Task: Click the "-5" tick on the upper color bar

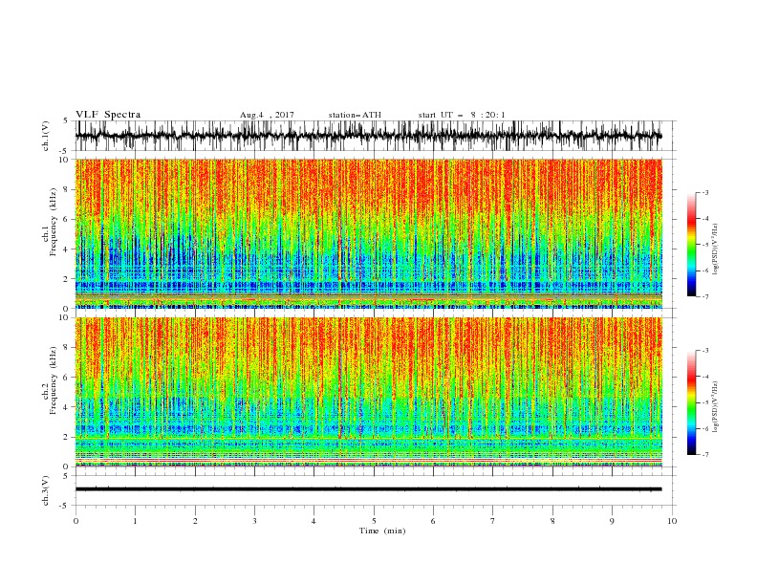Action: click(705, 246)
